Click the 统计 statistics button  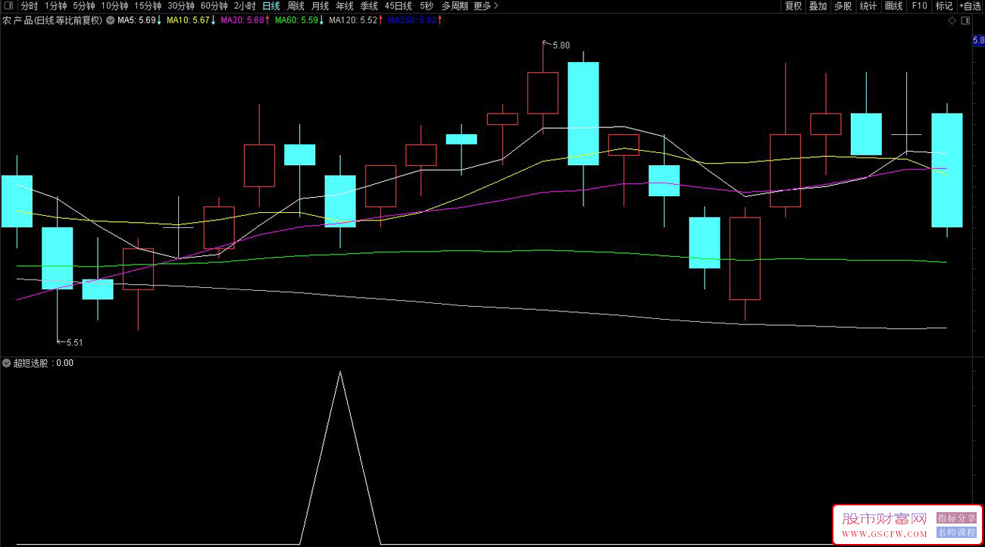pos(868,6)
